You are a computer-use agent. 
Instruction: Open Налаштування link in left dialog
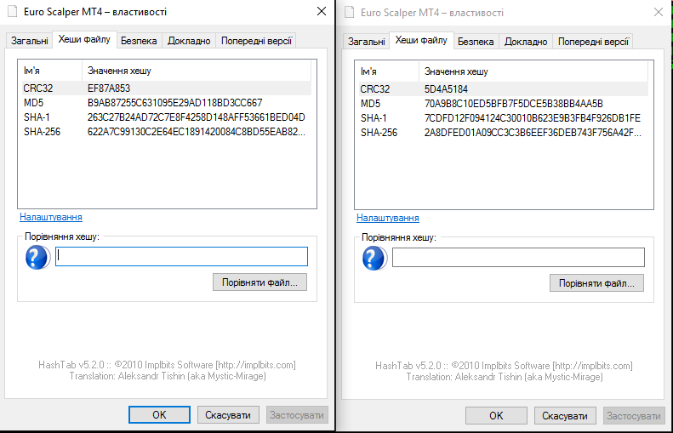[x=51, y=217]
